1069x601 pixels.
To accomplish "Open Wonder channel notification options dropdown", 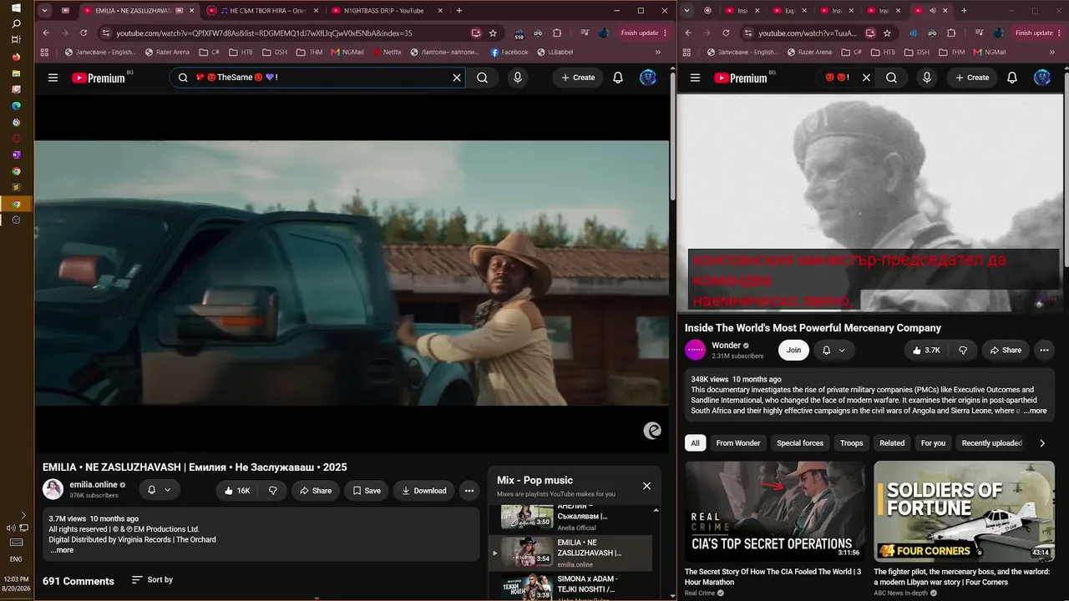I will (833, 350).
